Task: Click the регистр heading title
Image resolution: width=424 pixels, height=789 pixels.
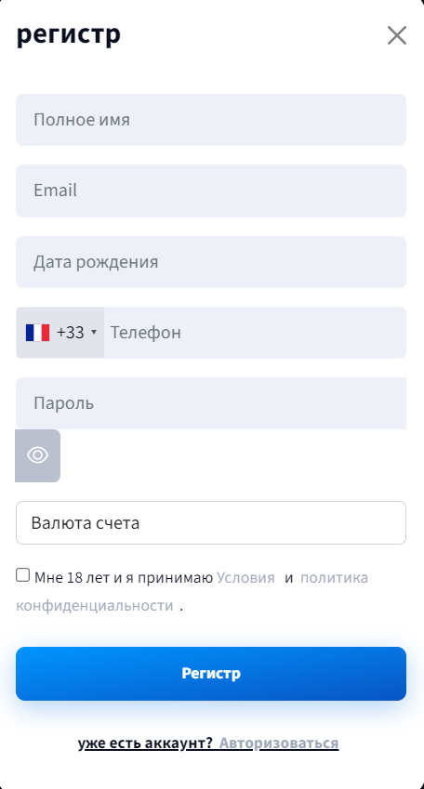Action: (69, 35)
